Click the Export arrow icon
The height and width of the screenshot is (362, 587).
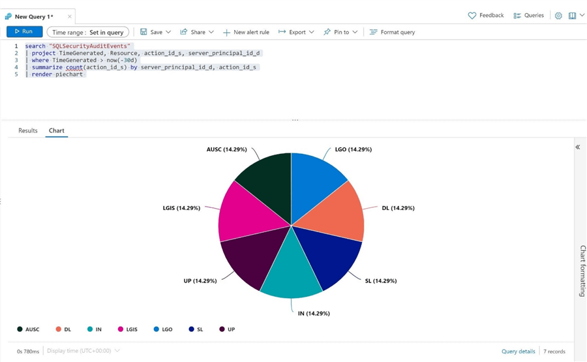282,32
